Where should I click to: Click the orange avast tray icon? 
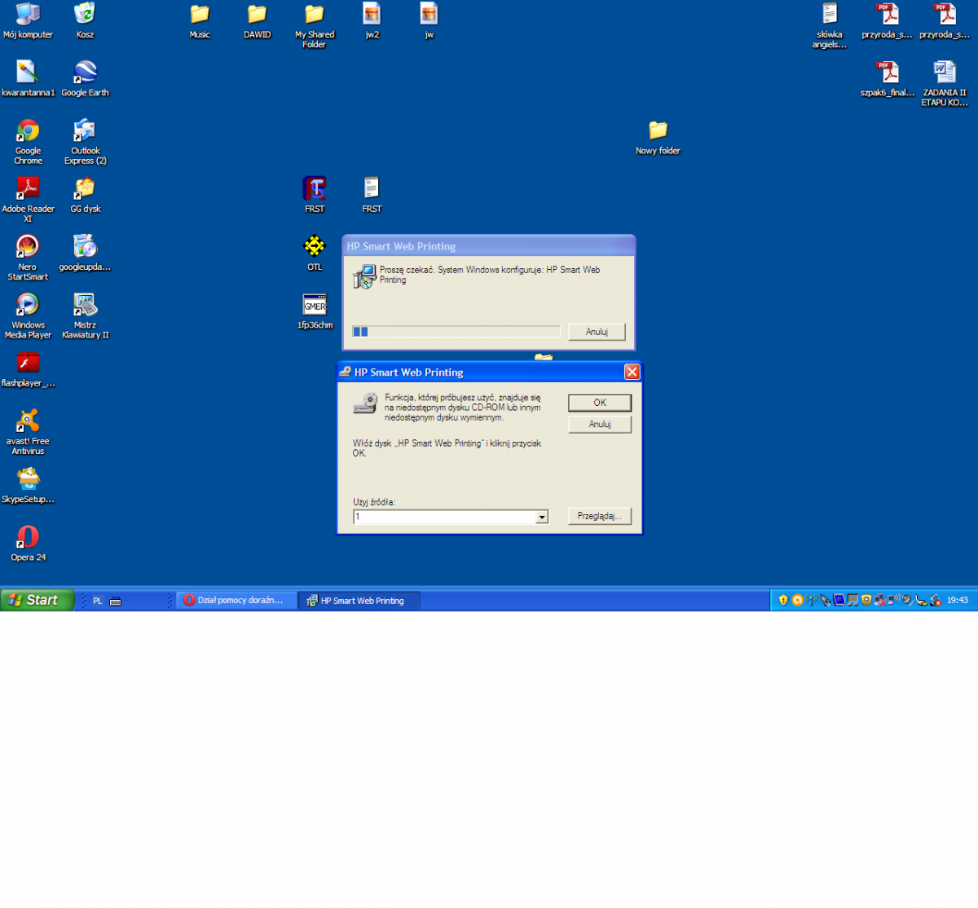coord(798,601)
